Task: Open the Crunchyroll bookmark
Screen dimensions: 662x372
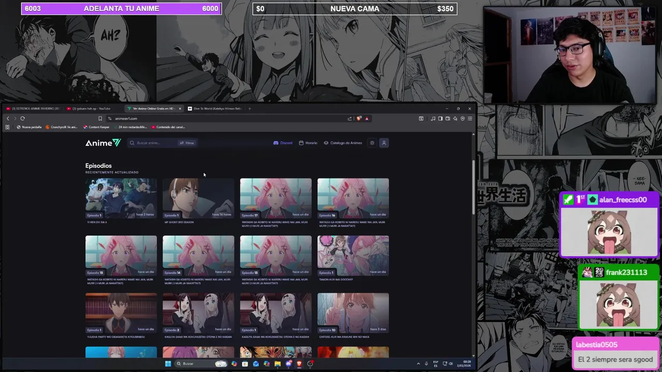Action: (62, 127)
